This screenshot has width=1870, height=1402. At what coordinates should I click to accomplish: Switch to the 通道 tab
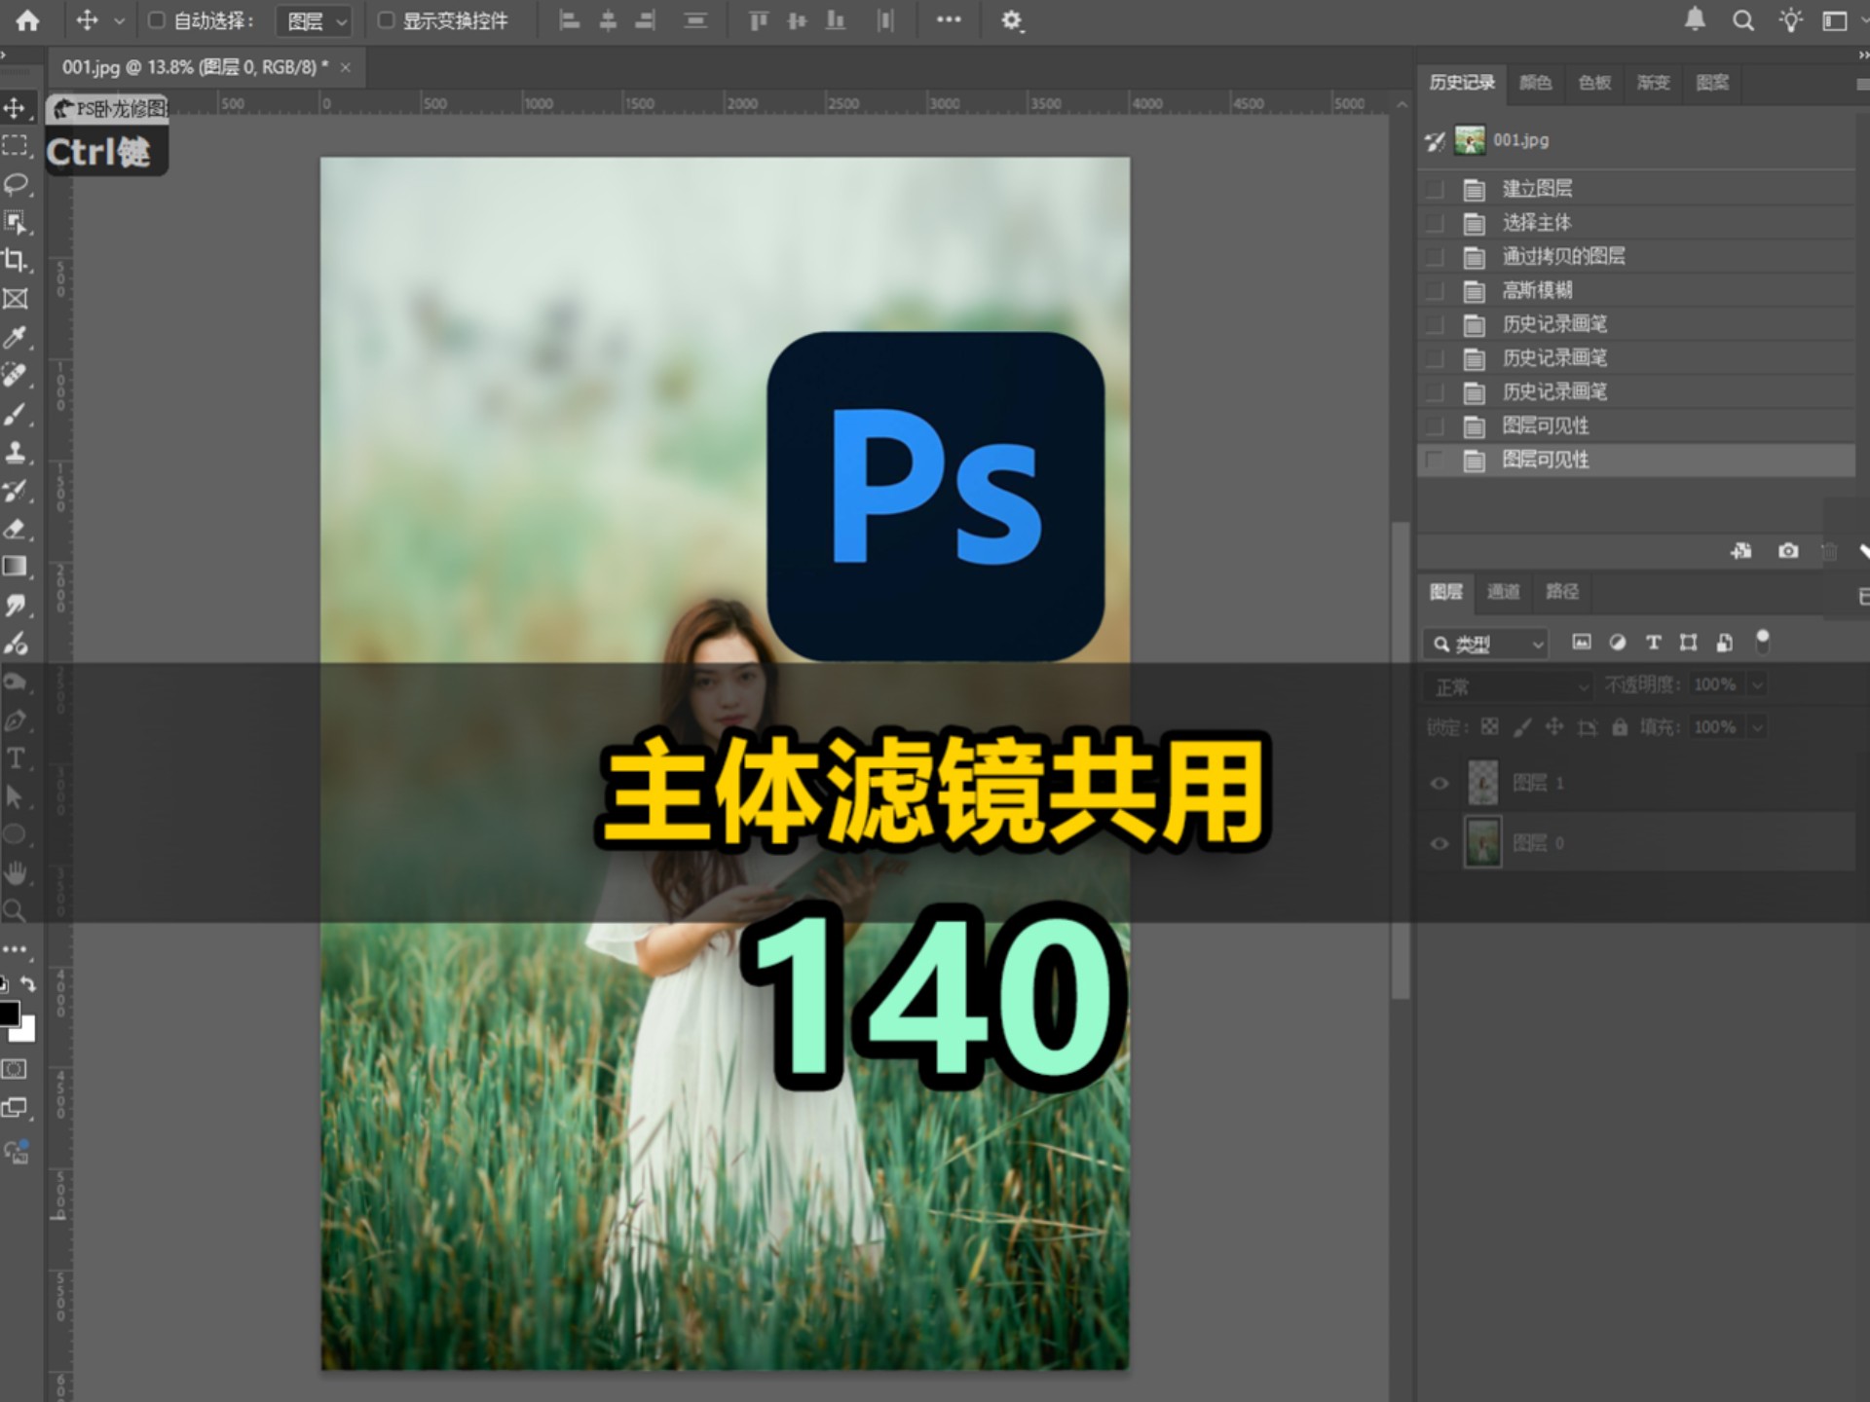(x=1503, y=592)
